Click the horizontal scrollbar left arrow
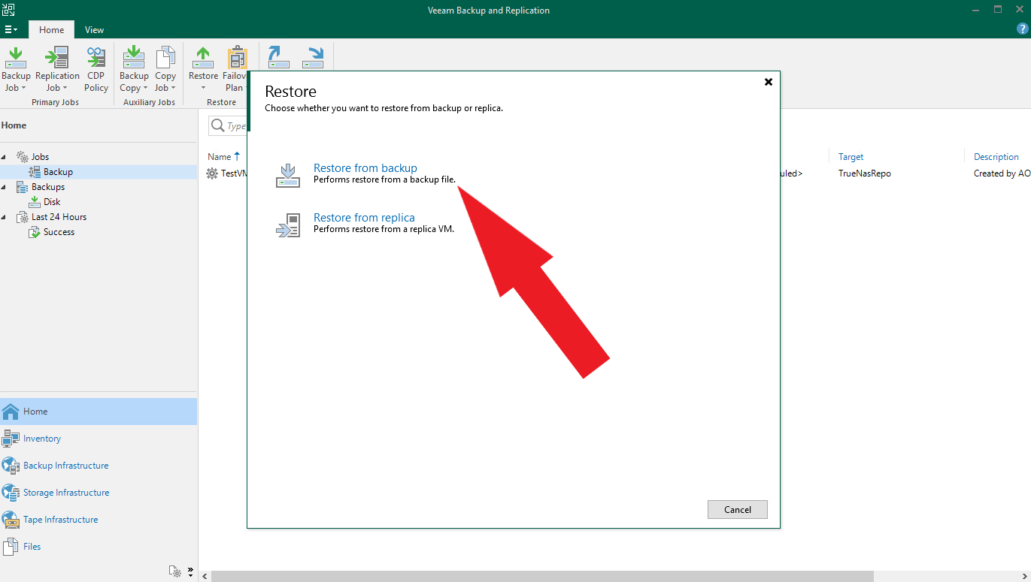This screenshot has height=582, width=1031. click(204, 576)
